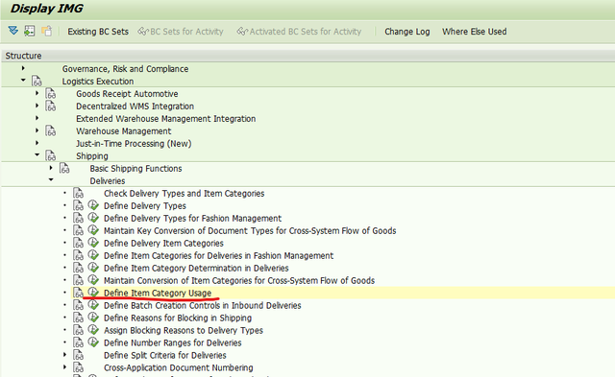Click the second toolbar icon beside Expand All

(x=30, y=31)
